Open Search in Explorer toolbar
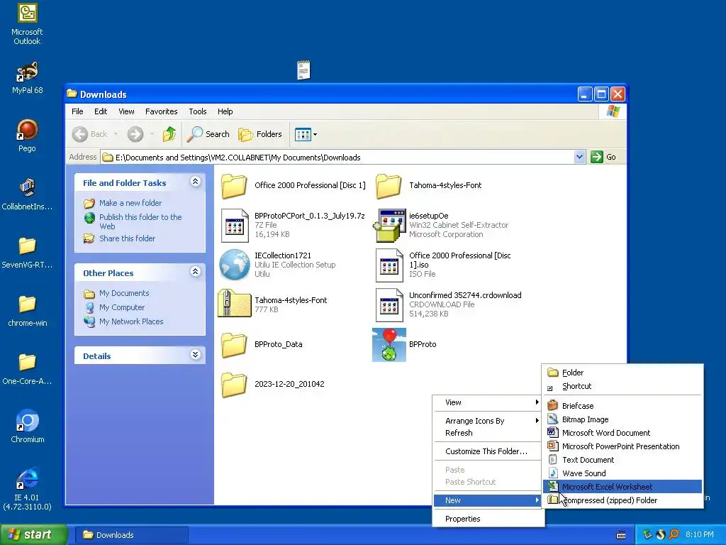The height and width of the screenshot is (545, 726). pyautogui.click(x=208, y=134)
